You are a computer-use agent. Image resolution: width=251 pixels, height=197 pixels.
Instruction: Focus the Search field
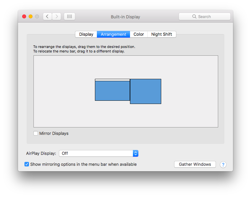click(205, 16)
